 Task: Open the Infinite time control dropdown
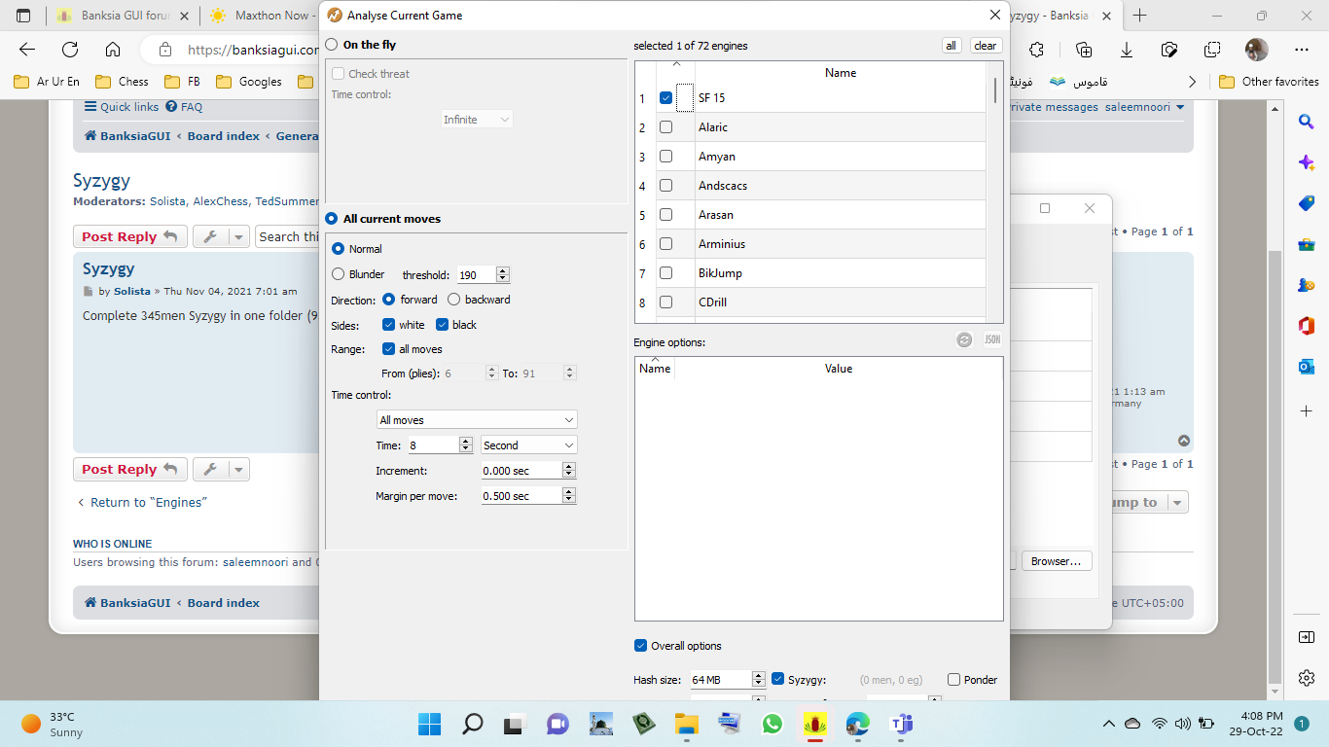coord(476,119)
